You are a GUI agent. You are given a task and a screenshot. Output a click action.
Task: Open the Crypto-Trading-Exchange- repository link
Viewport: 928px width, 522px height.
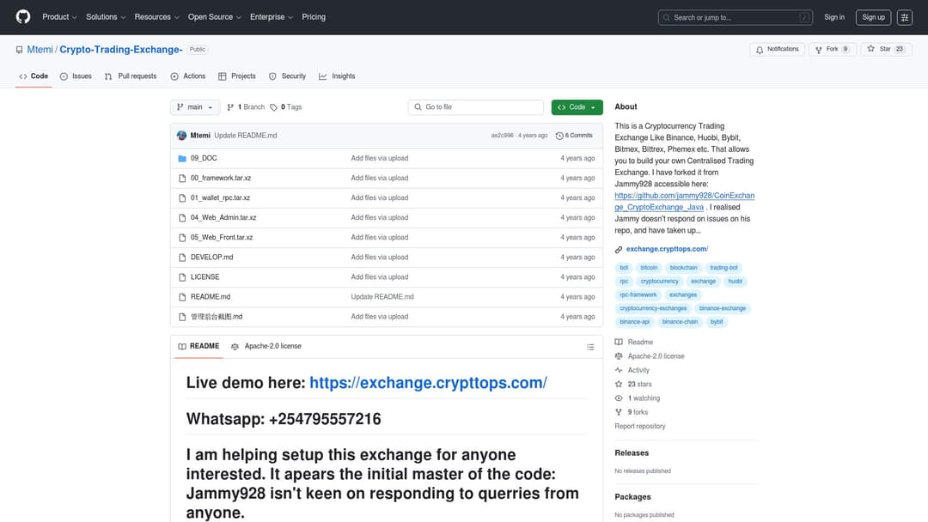tap(121, 50)
